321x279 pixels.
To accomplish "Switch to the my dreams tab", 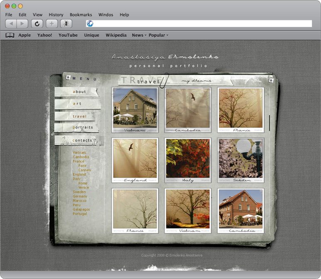I will click(196, 81).
